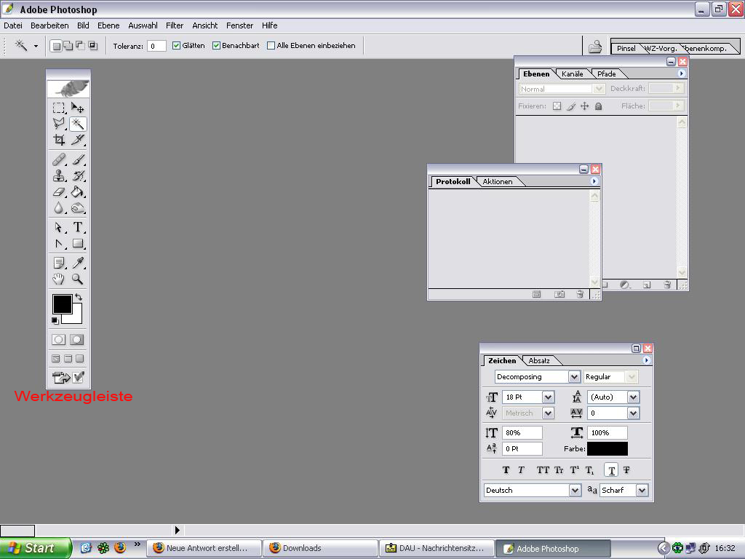The image size is (745, 559).
Task: Select the Clone Stamp tool
Action: 59,175
